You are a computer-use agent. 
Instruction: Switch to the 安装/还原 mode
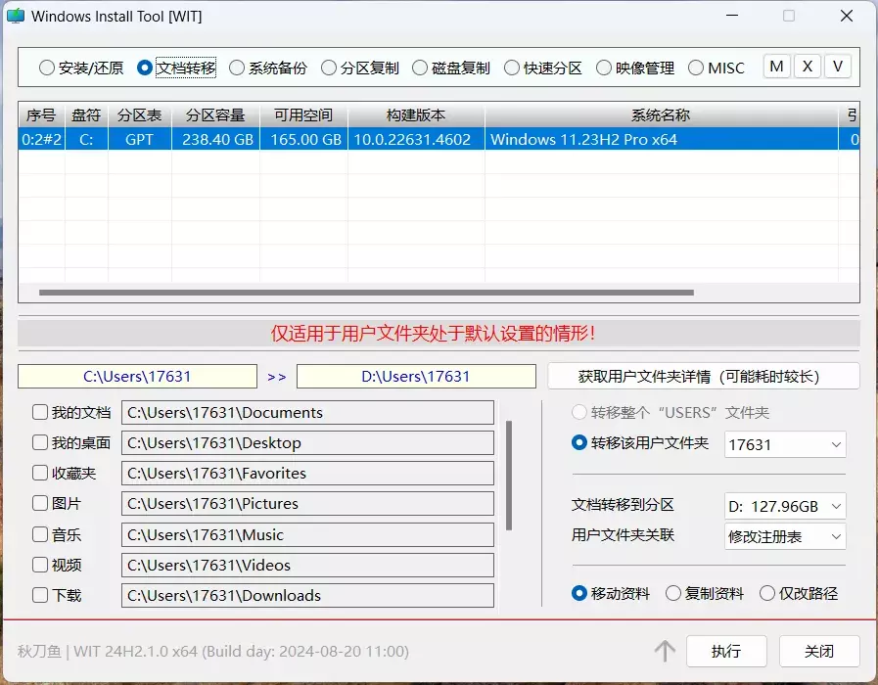tap(47, 68)
